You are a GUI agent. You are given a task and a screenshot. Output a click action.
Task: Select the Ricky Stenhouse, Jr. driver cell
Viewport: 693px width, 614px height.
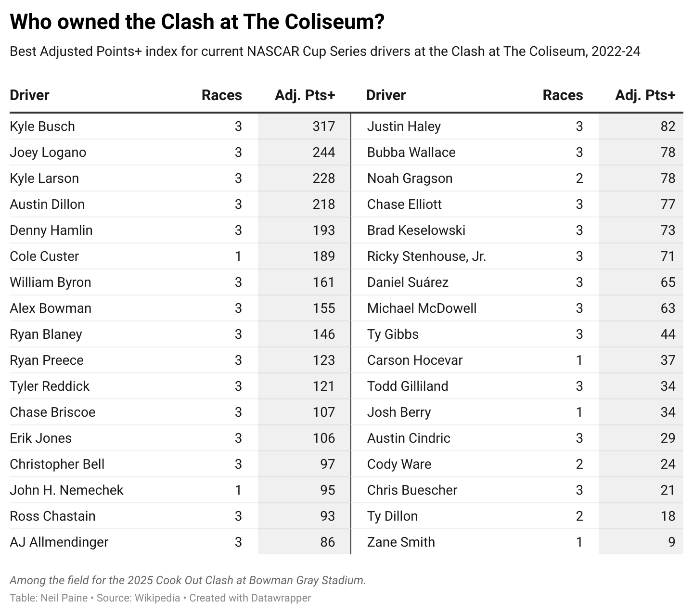tap(426, 256)
